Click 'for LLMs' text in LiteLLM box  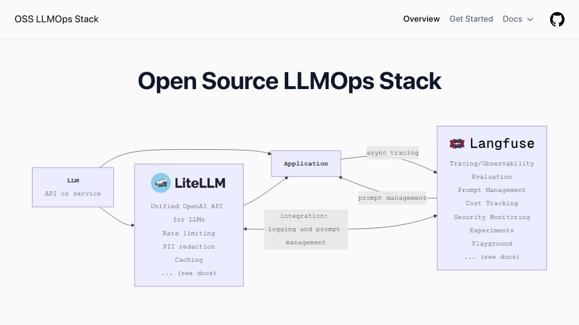point(189,220)
